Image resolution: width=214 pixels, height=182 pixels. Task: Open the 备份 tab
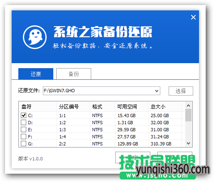[x=74, y=74]
